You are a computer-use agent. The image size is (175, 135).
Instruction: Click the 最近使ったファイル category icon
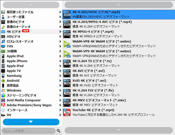pos(3,12)
